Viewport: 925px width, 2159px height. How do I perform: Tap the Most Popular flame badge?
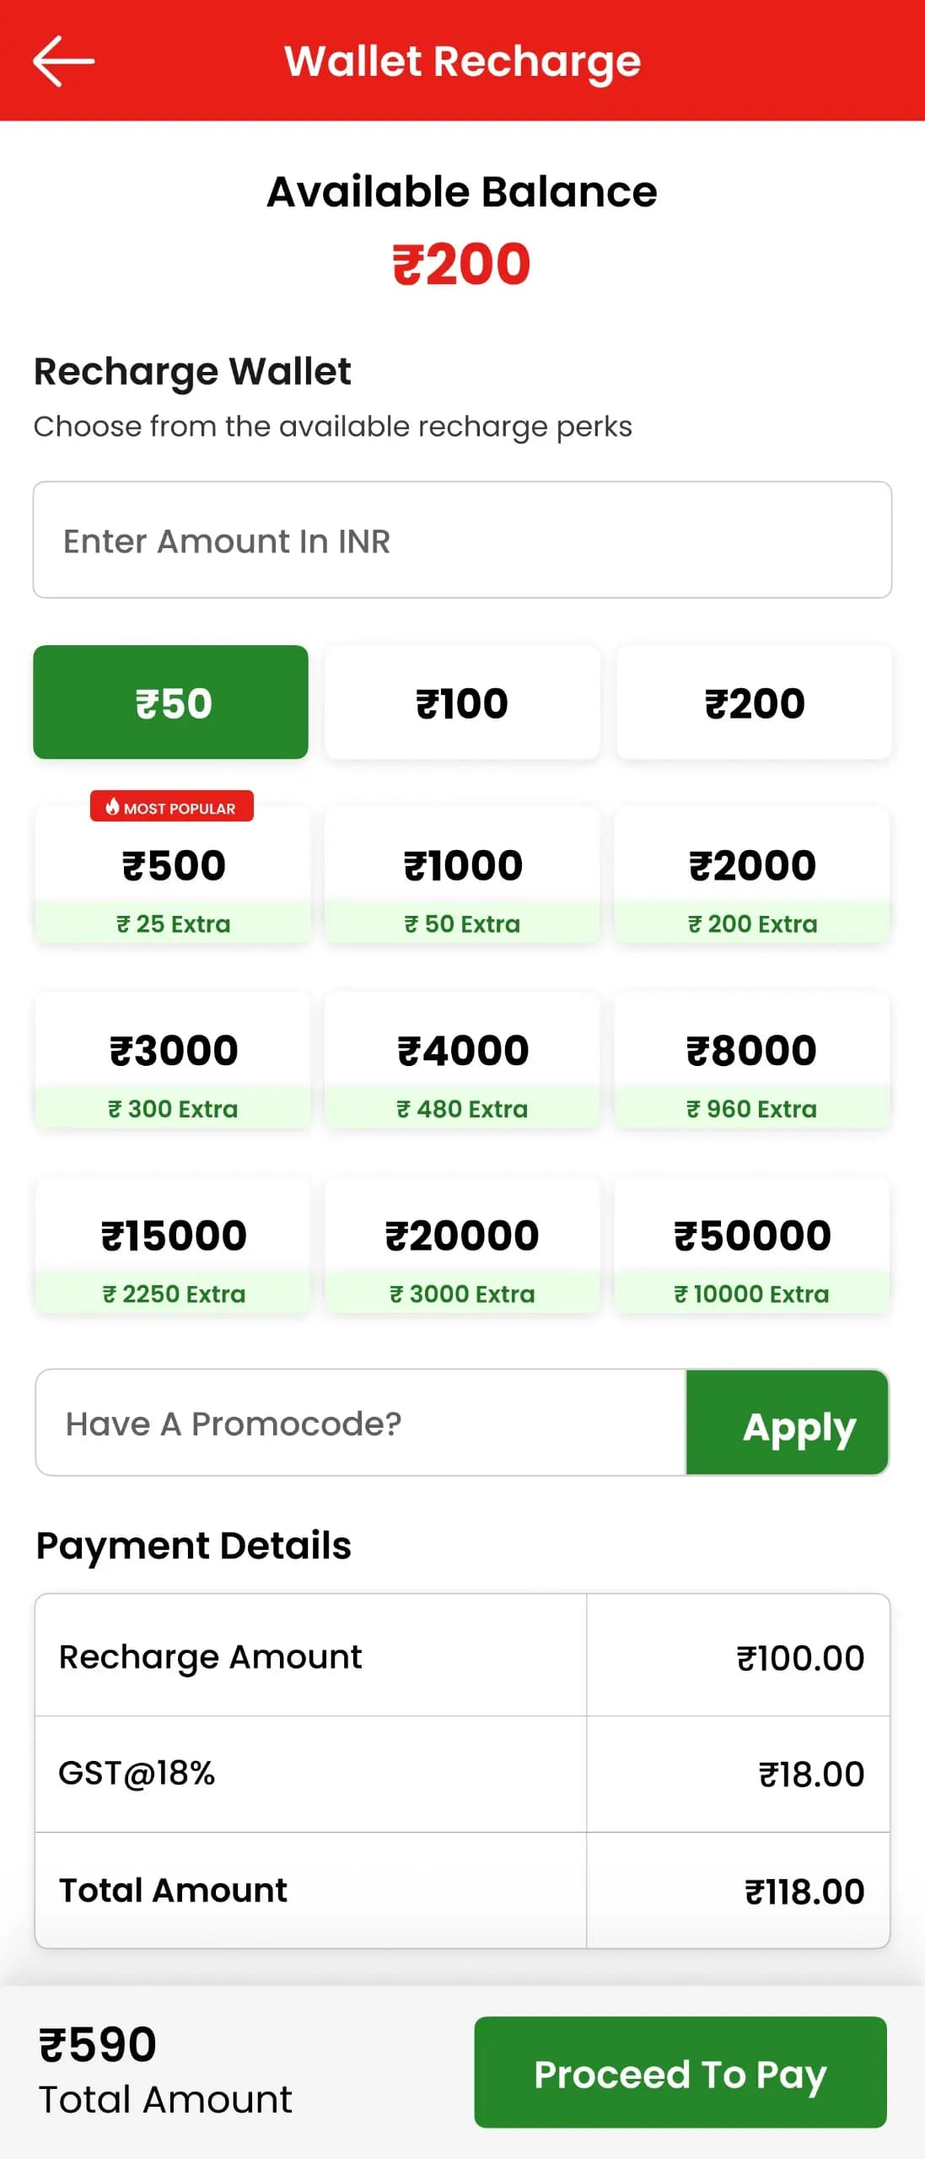[x=172, y=807]
